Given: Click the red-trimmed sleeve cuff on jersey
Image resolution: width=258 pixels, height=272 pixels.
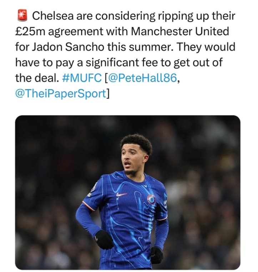Looking at the screenshot, I should click(88, 206).
